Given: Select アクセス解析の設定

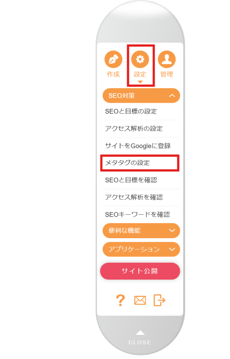Looking at the screenshot, I should [134, 128].
